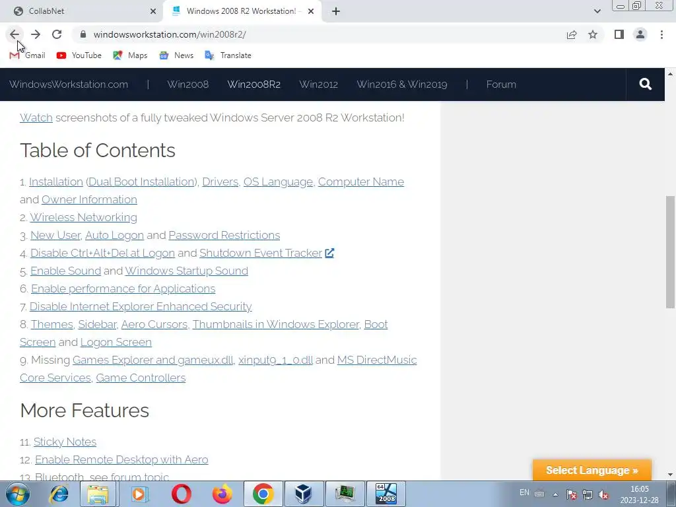Click the Select Language button

tap(592, 470)
